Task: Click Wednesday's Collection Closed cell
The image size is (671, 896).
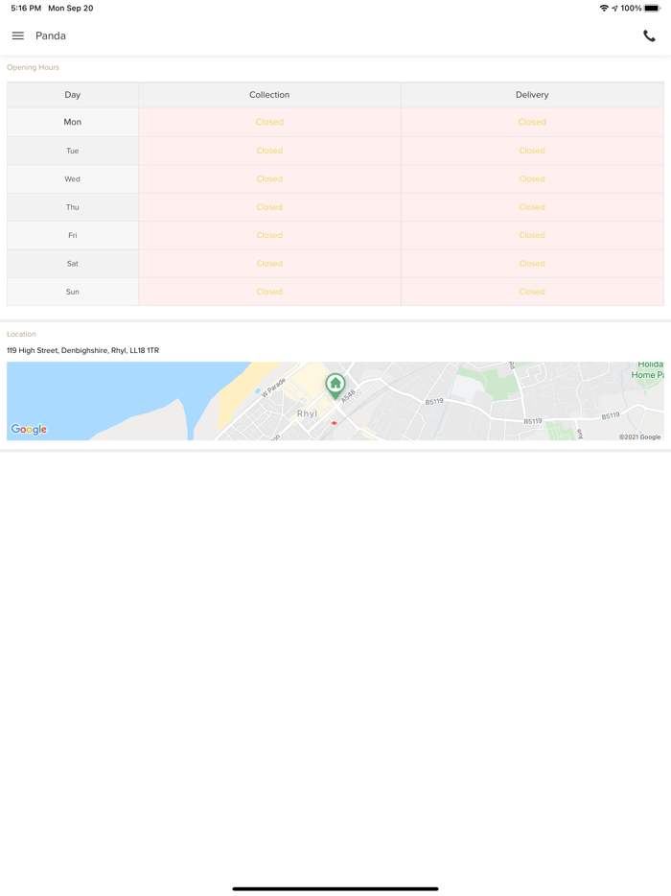Action: (269, 178)
